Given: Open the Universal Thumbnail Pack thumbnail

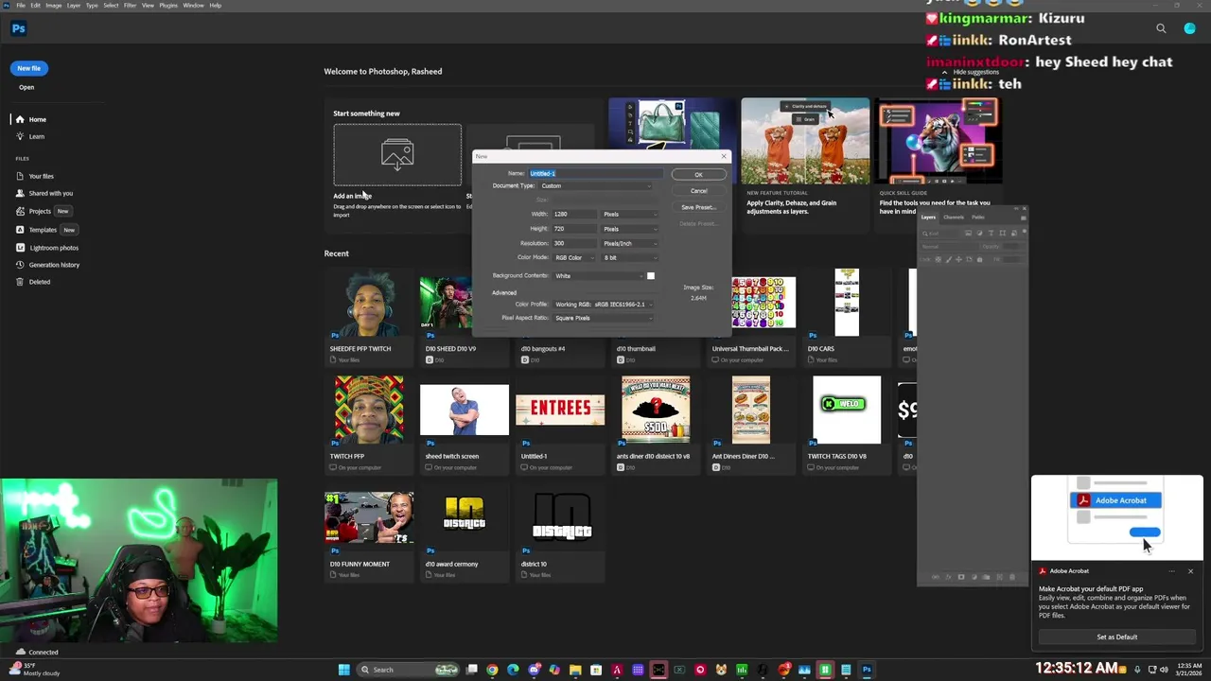Looking at the screenshot, I should click(x=763, y=303).
